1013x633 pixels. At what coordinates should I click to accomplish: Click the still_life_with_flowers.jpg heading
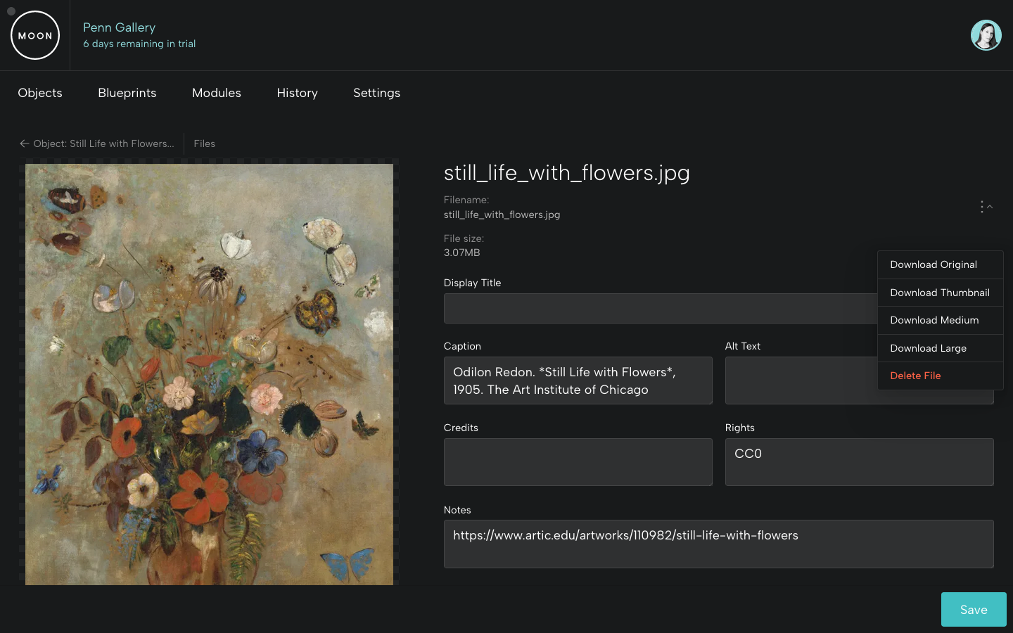(x=566, y=172)
